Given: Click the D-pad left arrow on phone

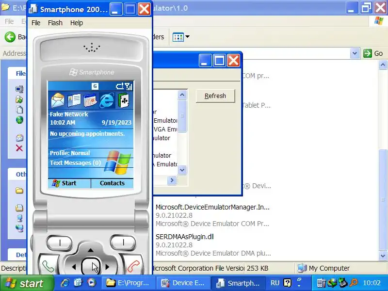Looking at the screenshot, I should (x=74, y=267).
